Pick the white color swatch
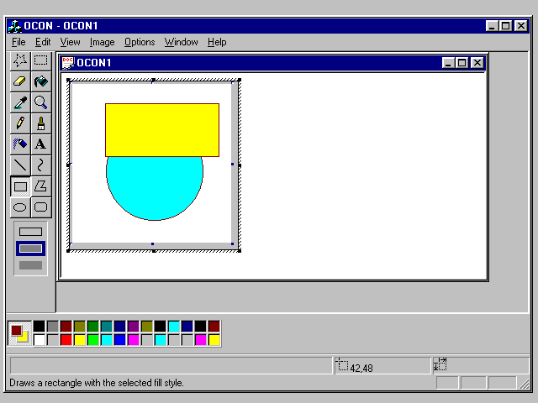 pos(40,340)
